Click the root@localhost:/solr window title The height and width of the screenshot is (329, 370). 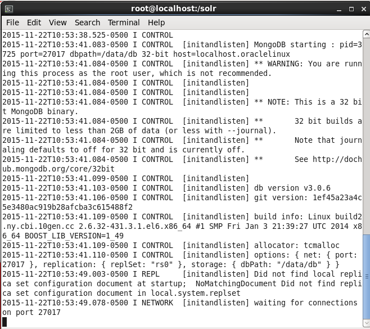173,9
